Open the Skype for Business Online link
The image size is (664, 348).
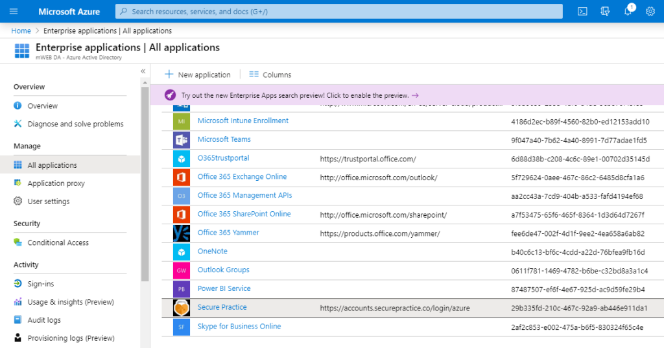pos(239,327)
